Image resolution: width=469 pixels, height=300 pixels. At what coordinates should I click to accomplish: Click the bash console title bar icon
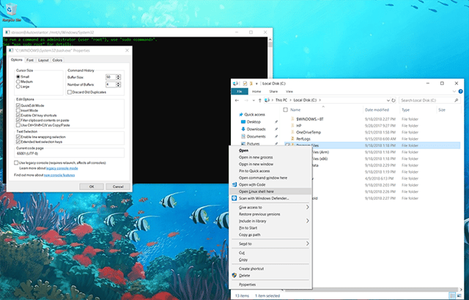pos(7,32)
